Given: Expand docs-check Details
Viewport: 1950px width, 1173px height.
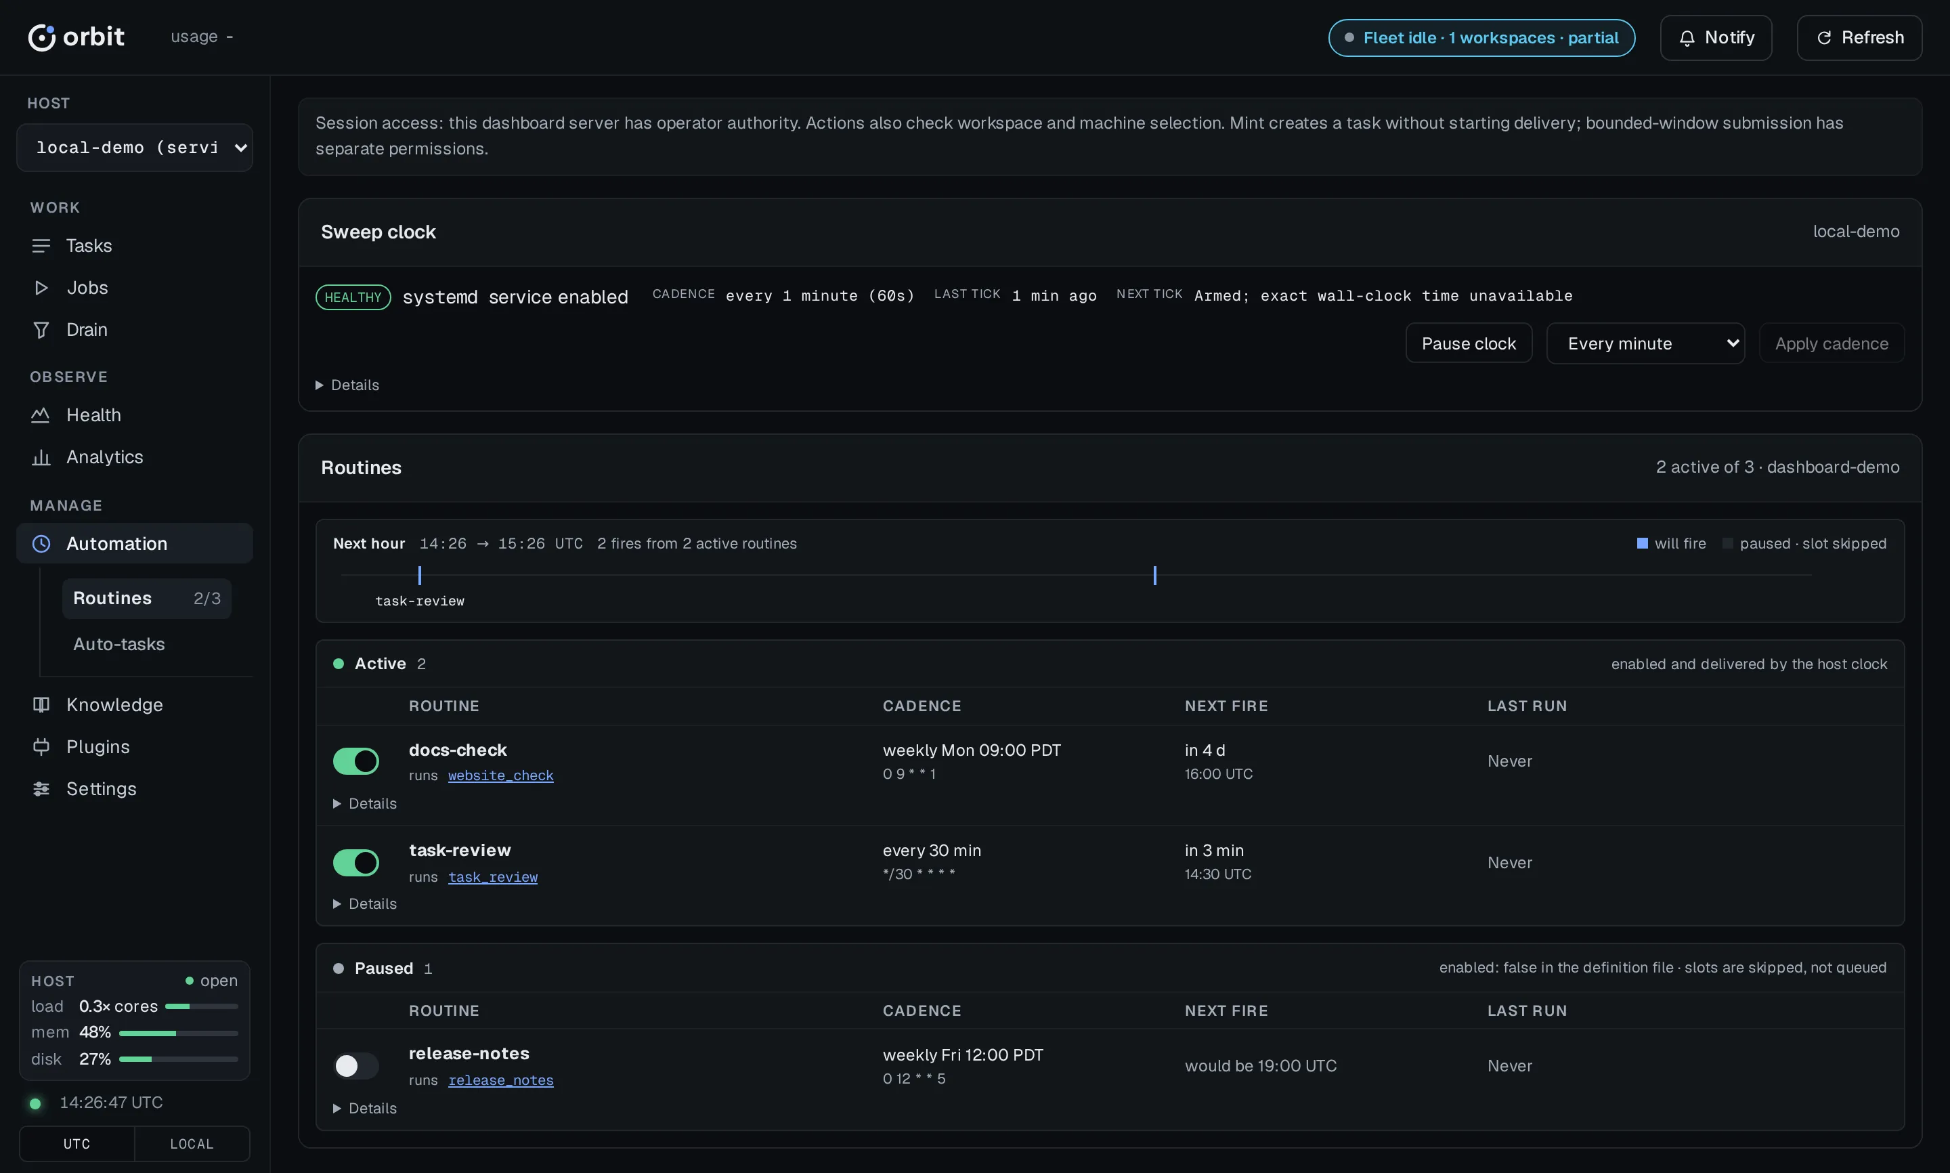Looking at the screenshot, I should 365,803.
